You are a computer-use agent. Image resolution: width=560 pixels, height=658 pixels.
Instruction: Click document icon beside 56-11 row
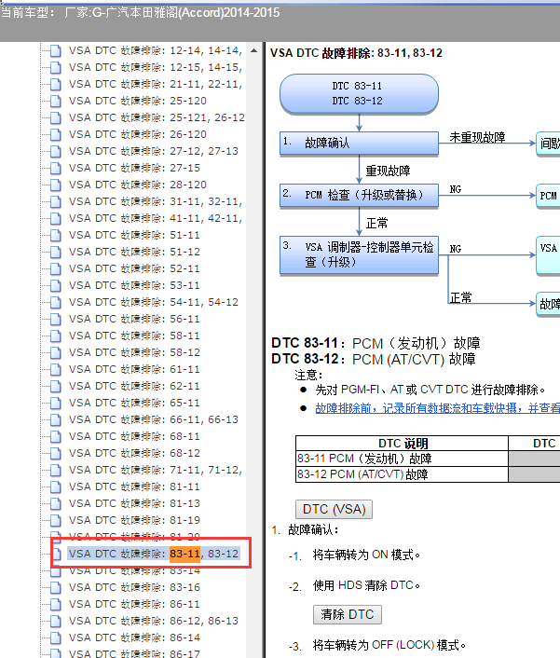pyautogui.click(x=55, y=319)
